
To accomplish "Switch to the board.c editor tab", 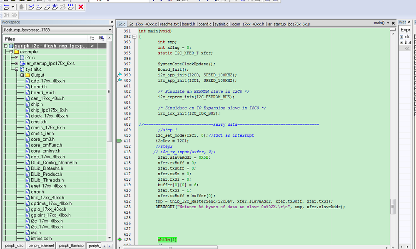I will pyautogui.click(x=205, y=24).
